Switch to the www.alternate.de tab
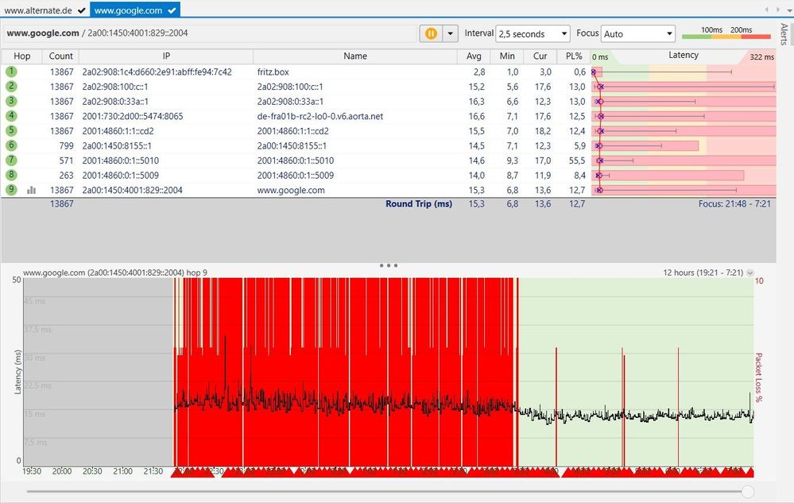The width and height of the screenshot is (794, 503). pyautogui.click(x=44, y=10)
